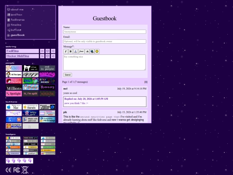This screenshot has height=175, width=233.
Task: Click the black 'bash' badge
Action: 31,144
